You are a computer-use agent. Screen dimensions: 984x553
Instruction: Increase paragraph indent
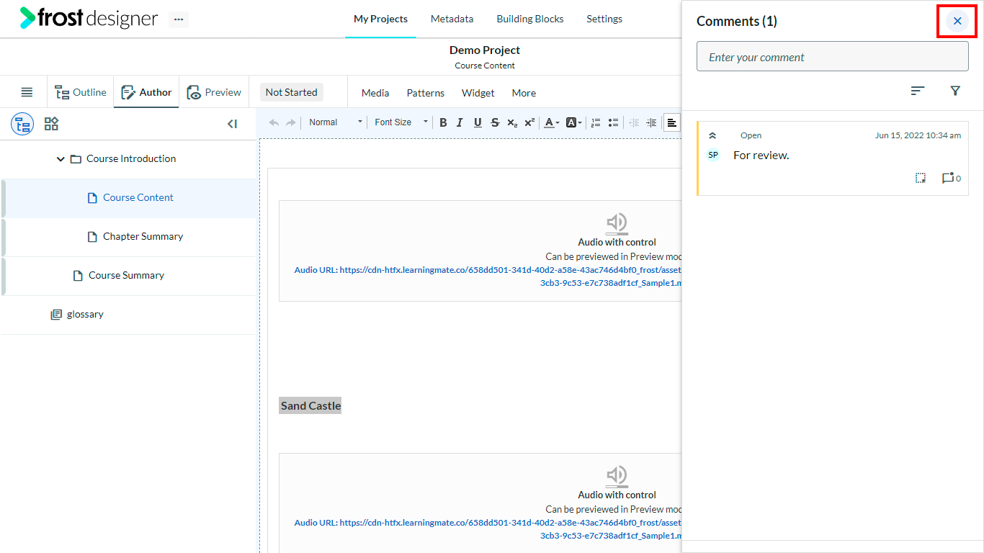651,122
